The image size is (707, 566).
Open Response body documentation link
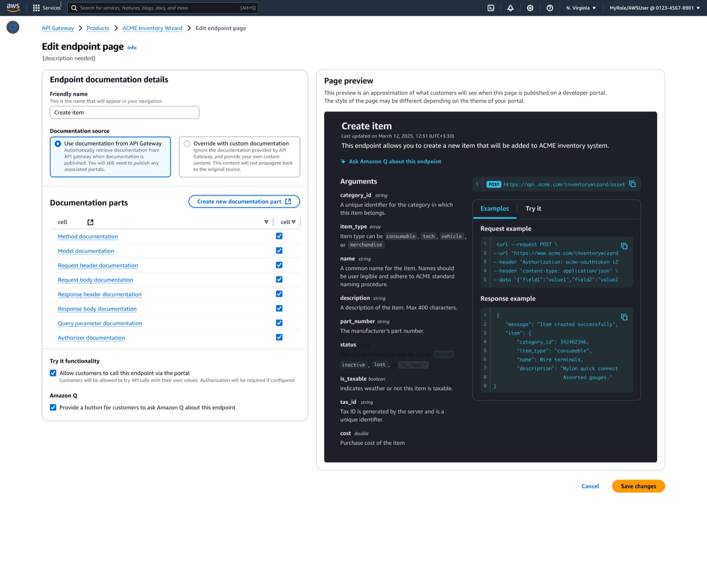point(97,309)
